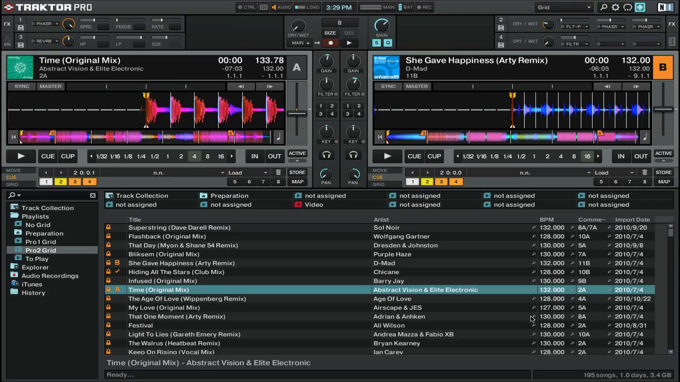The width and height of the screenshot is (680, 382).
Task: Open the FILTR effect dropdown in FX 4
Action: tap(575, 44)
